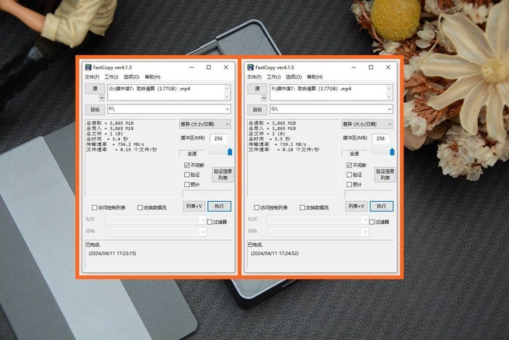Open 选项(O) menu in left FastCopy window
Screen dimensions: 509x340
click(132, 77)
